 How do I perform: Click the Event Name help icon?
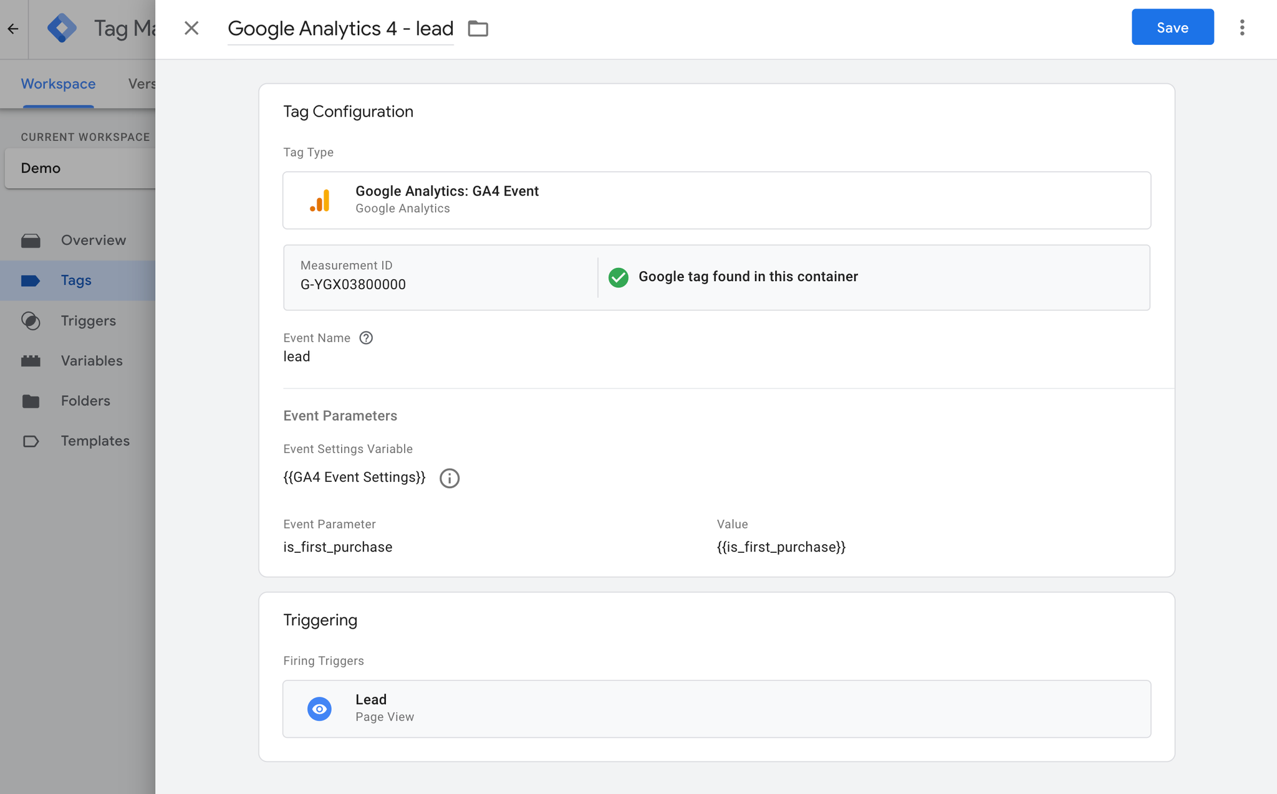click(366, 338)
